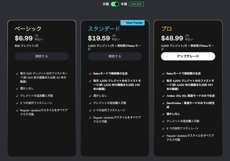This screenshot has width=230, height=161.
Task: Click the 30% OFF badge
Action: (136, 4)
